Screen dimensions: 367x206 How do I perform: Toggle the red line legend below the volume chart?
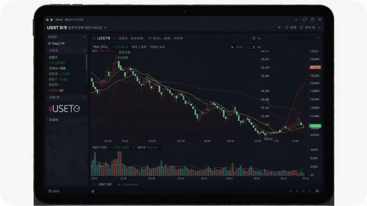tap(102, 184)
